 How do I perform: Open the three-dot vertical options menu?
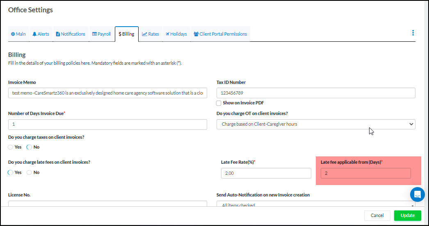(413, 33)
